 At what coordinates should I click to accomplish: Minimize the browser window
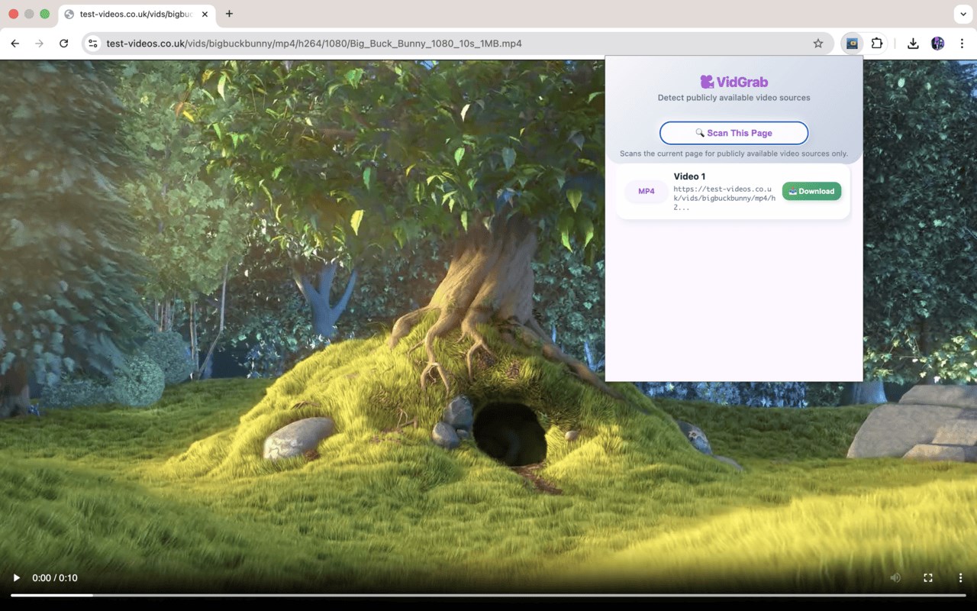pos(29,14)
